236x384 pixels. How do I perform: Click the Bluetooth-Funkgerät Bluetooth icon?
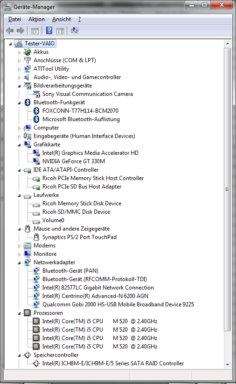[x=28, y=102]
